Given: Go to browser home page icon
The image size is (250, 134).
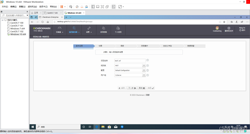Looking at the screenshot, I should coord(48,22).
